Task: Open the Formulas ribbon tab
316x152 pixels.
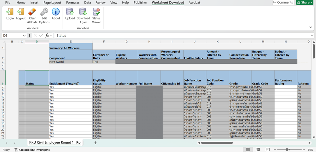Action: coord(73,3)
